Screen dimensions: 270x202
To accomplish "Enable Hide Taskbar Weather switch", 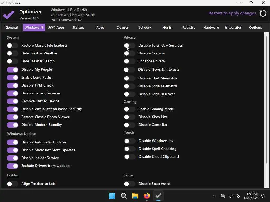I will (12, 53).
